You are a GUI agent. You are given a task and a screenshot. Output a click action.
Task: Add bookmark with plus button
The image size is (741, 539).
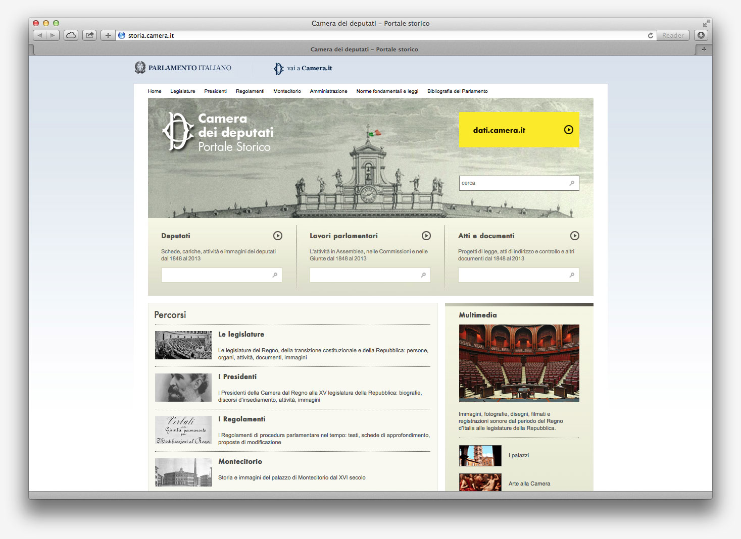click(x=108, y=35)
